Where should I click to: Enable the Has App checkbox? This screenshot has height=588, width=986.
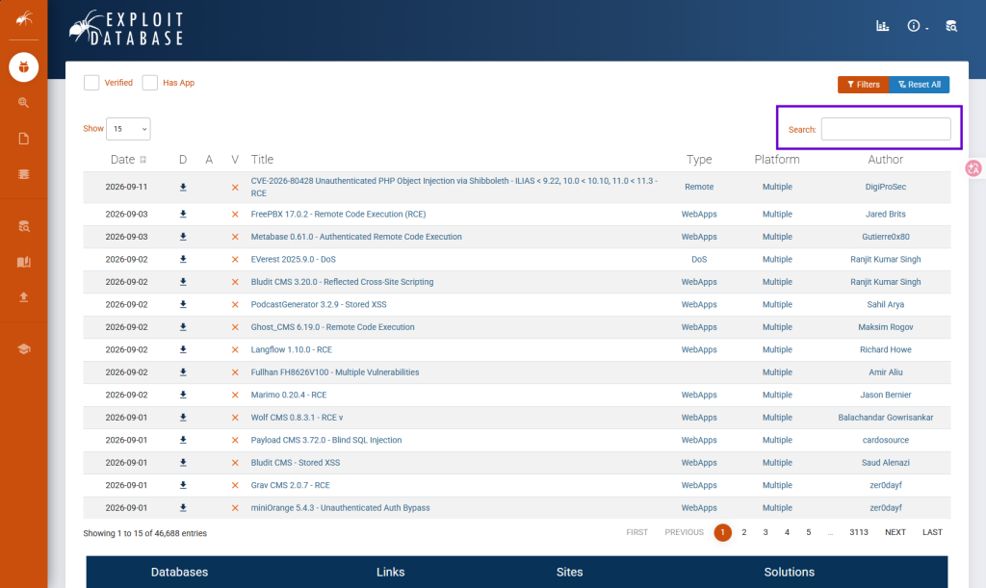149,83
